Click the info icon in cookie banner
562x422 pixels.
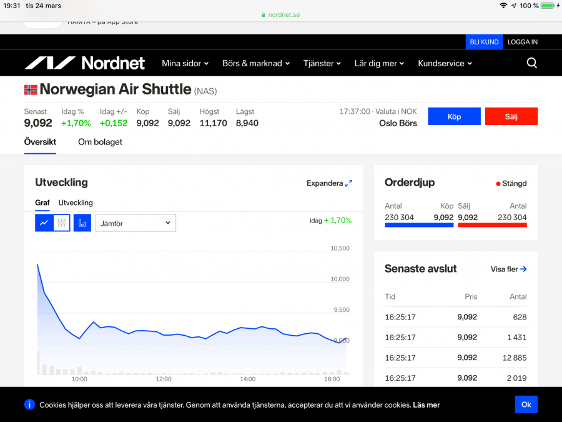(x=29, y=404)
